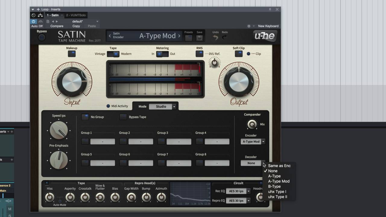Add insert with plus icon in title bar
The width and height of the screenshot is (386, 217).
(x=38, y=9)
